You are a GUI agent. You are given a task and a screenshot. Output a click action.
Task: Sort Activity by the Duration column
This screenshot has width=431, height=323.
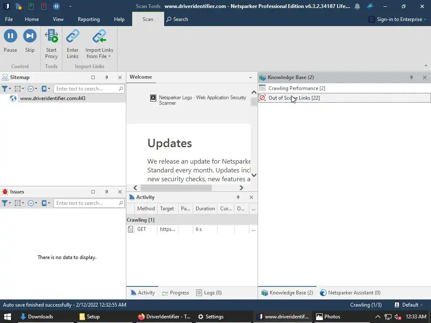pos(205,209)
